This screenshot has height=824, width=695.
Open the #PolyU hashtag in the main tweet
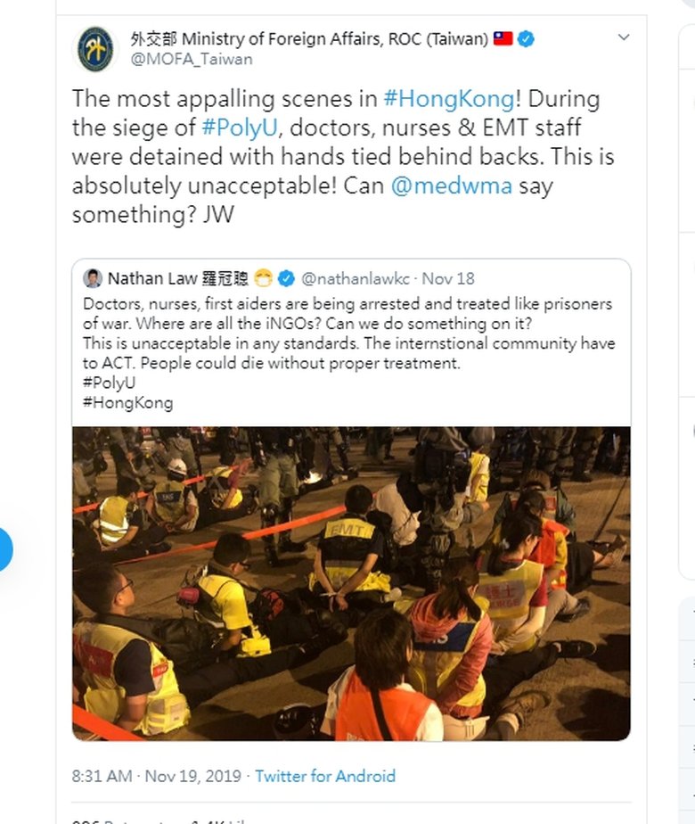(239, 128)
